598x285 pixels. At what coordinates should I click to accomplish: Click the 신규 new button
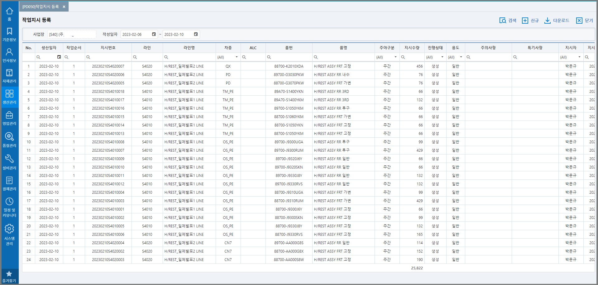tap(530, 21)
